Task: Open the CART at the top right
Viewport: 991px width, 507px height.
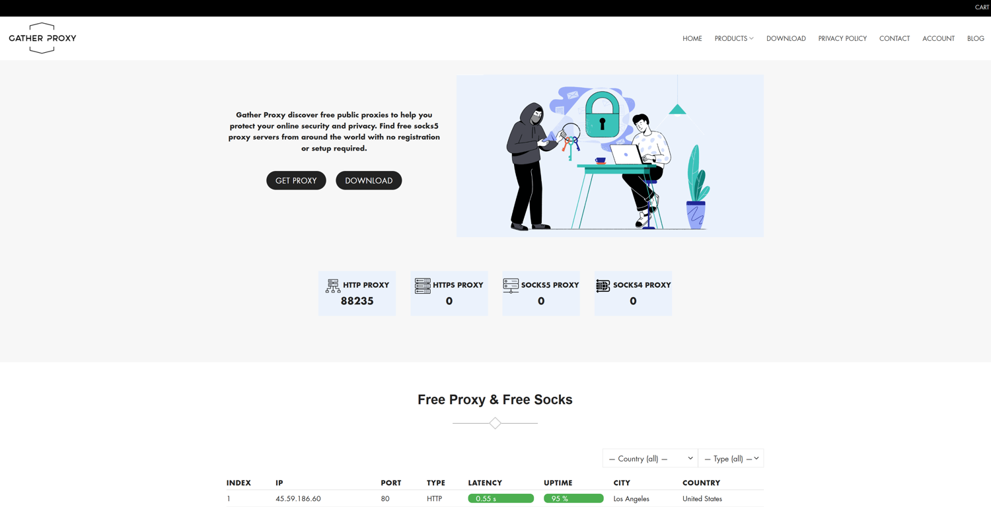Action: pyautogui.click(x=982, y=7)
